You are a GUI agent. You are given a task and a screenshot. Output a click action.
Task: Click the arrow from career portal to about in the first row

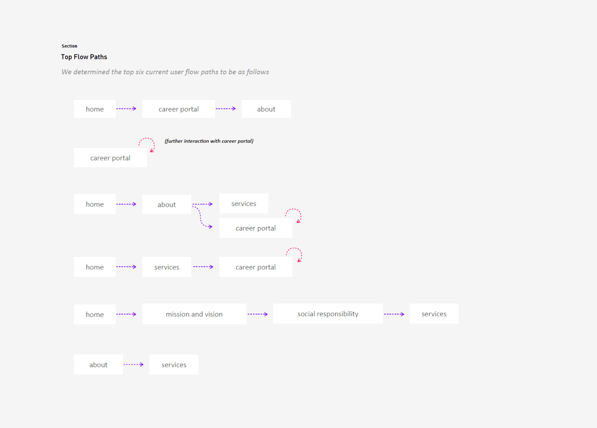click(226, 109)
